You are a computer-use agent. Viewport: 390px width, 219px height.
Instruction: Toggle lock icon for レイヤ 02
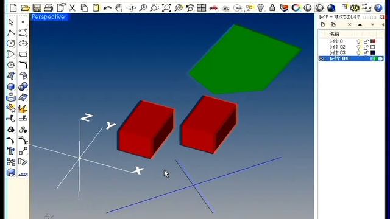(x=366, y=47)
